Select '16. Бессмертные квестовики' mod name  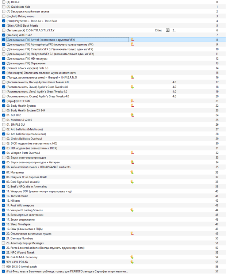[25, 215]
